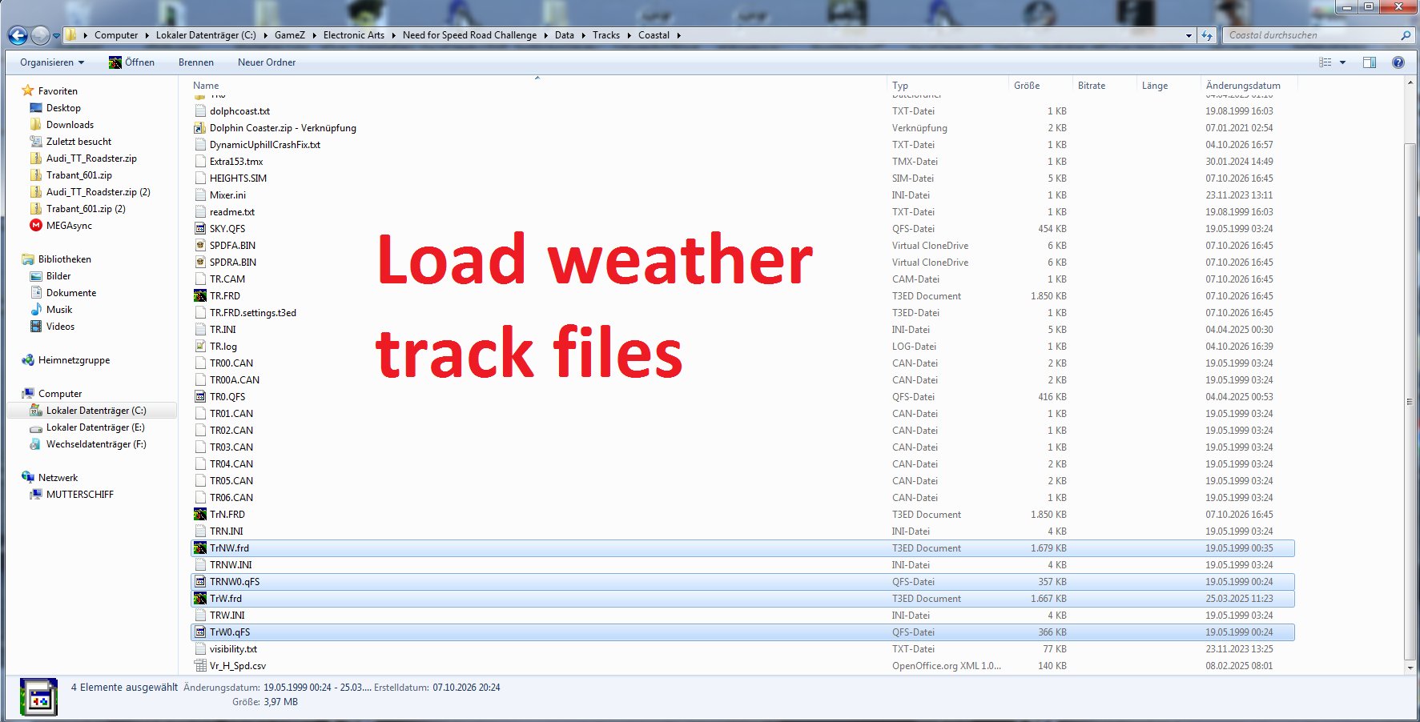1420x722 pixels.
Task: Click Tracks in the address breadcrumb
Action: [606, 35]
